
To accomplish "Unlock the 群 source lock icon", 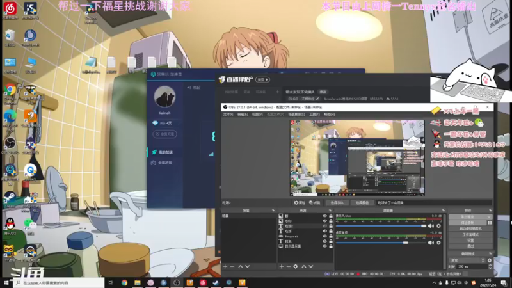I will tap(331, 216).
